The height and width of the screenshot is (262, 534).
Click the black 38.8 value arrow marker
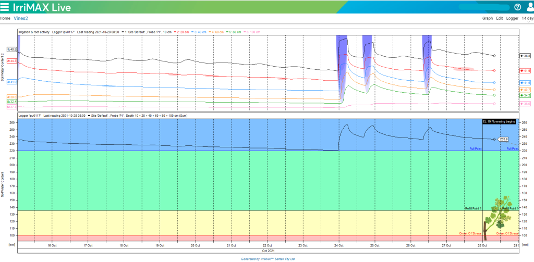526,55
